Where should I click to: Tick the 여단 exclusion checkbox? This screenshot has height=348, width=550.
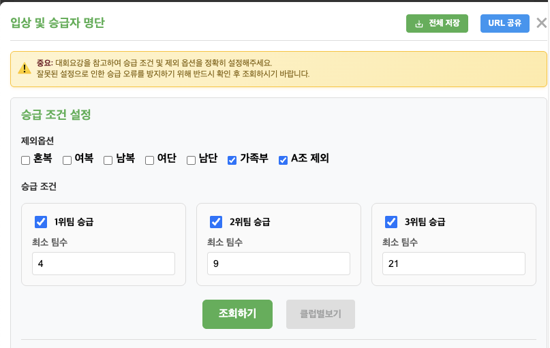150,160
